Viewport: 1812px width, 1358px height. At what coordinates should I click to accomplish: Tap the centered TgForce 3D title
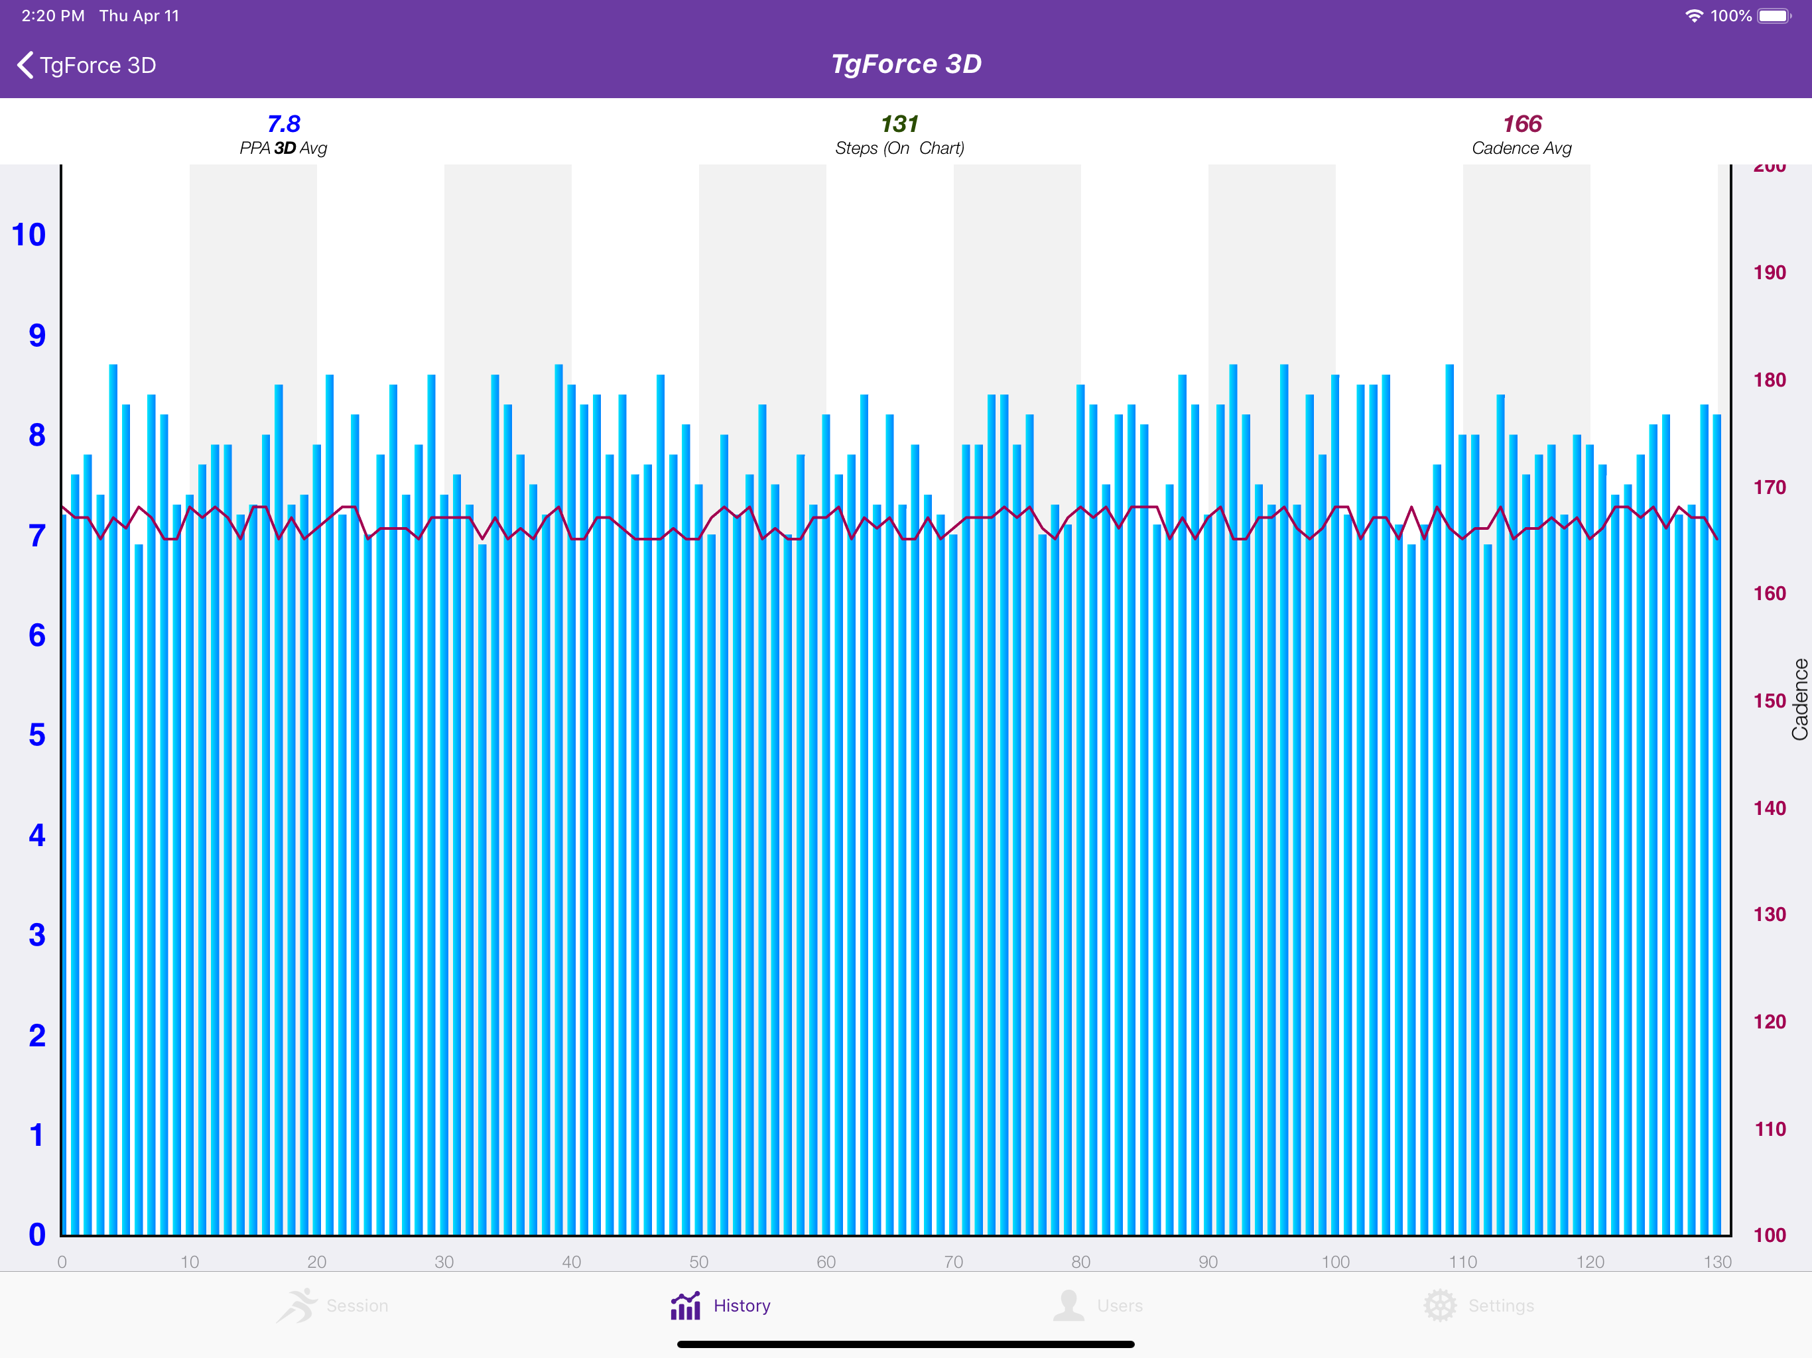coord(906,64)
